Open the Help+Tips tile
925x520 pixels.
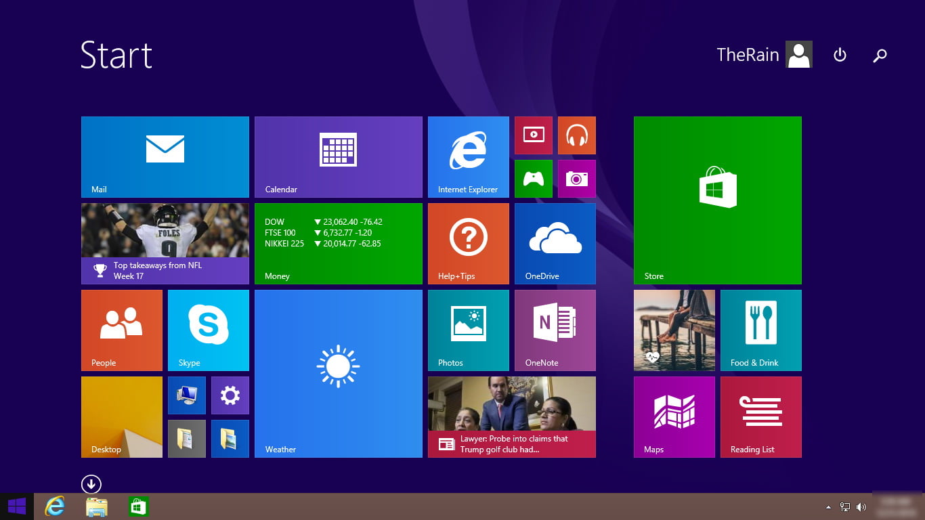(469, 244)
